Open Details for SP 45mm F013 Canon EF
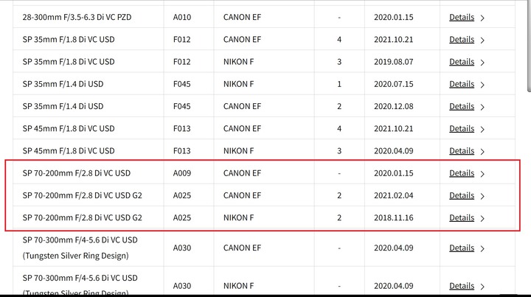The height and width of the screenshot is (297, 531). coord(462,129)
